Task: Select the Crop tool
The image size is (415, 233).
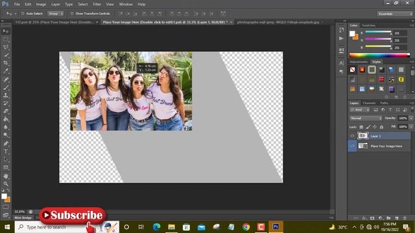Action: pyautogui.click(x=6, y=63)
